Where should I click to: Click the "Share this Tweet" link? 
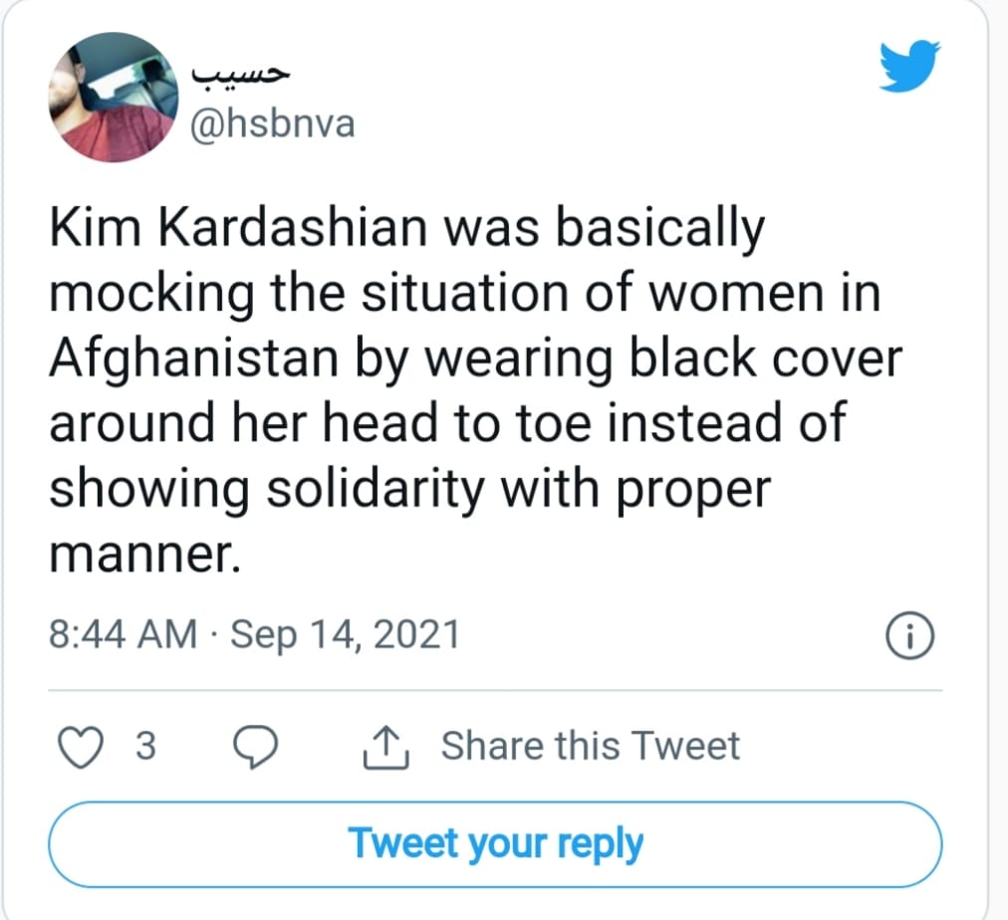tap(590, 746)
